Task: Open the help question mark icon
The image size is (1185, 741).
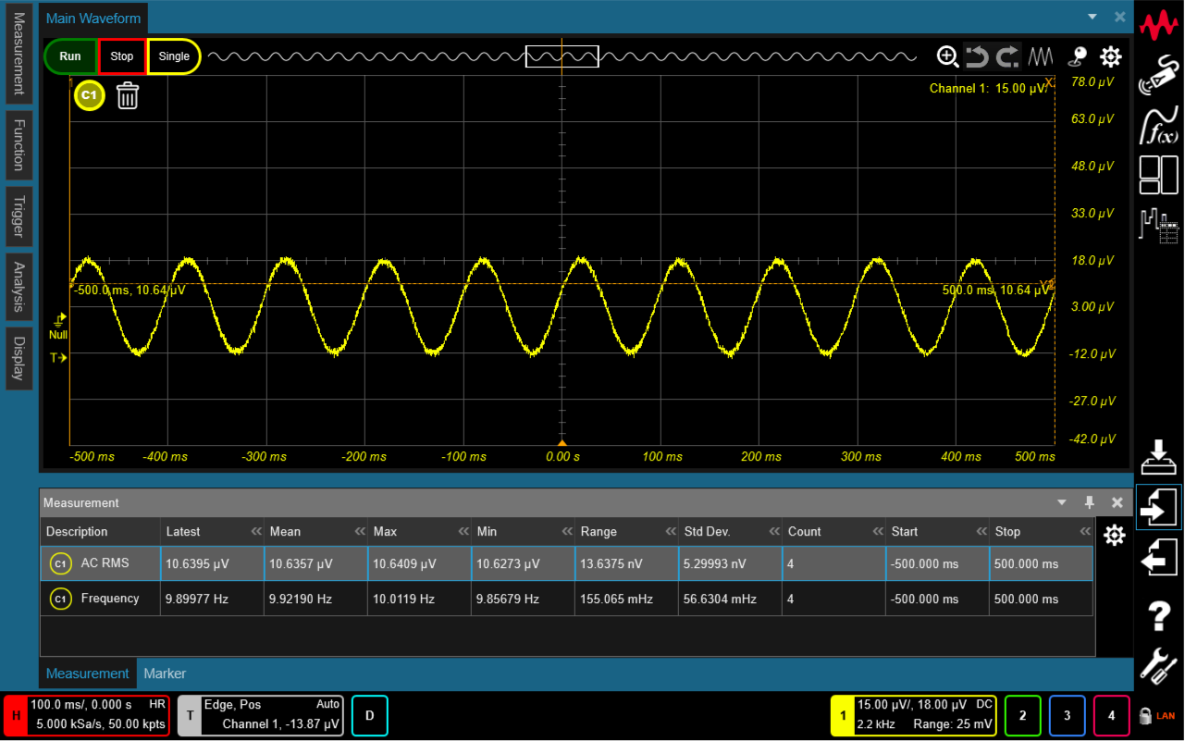Action: click(1158, 615)
